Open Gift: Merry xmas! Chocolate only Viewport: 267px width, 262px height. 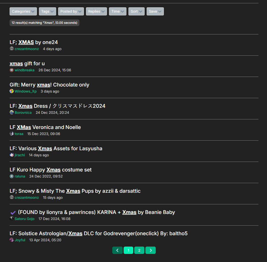tap(49, 85)
